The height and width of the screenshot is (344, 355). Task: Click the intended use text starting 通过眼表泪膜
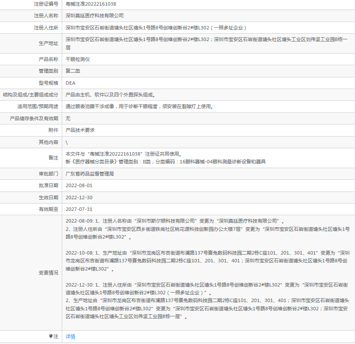139,106
